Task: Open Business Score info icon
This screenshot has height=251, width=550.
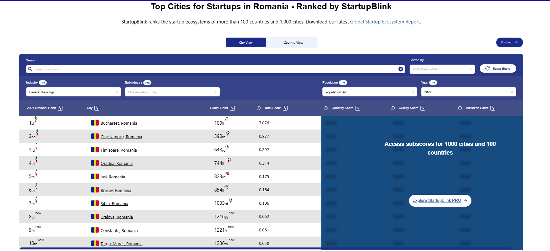Action: [460, 108]
